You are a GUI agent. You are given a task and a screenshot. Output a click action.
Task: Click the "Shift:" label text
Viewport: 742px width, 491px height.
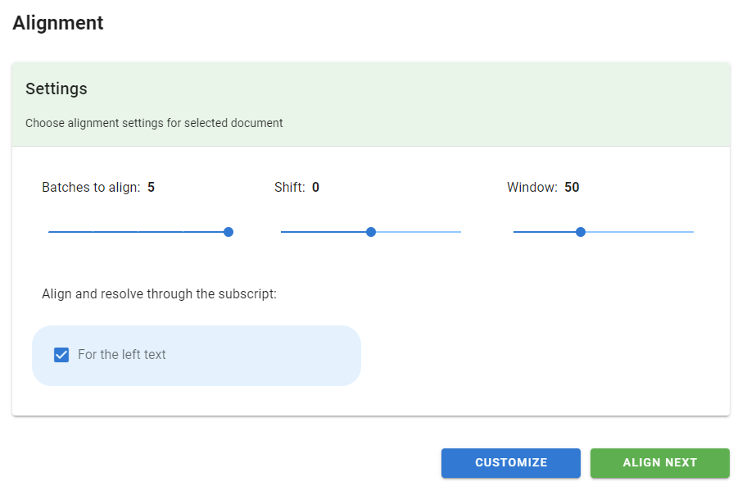290,188
